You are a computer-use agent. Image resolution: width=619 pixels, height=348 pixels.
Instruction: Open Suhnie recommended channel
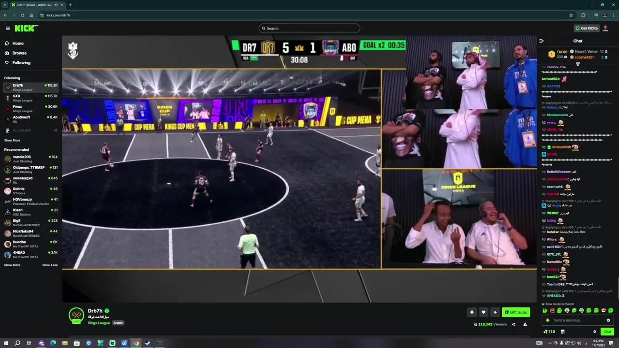[x=31, y=191]
